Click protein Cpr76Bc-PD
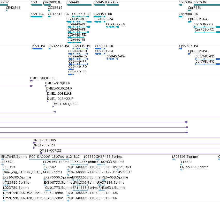Viewport: 220px width, 202px height. coord(205,56)
